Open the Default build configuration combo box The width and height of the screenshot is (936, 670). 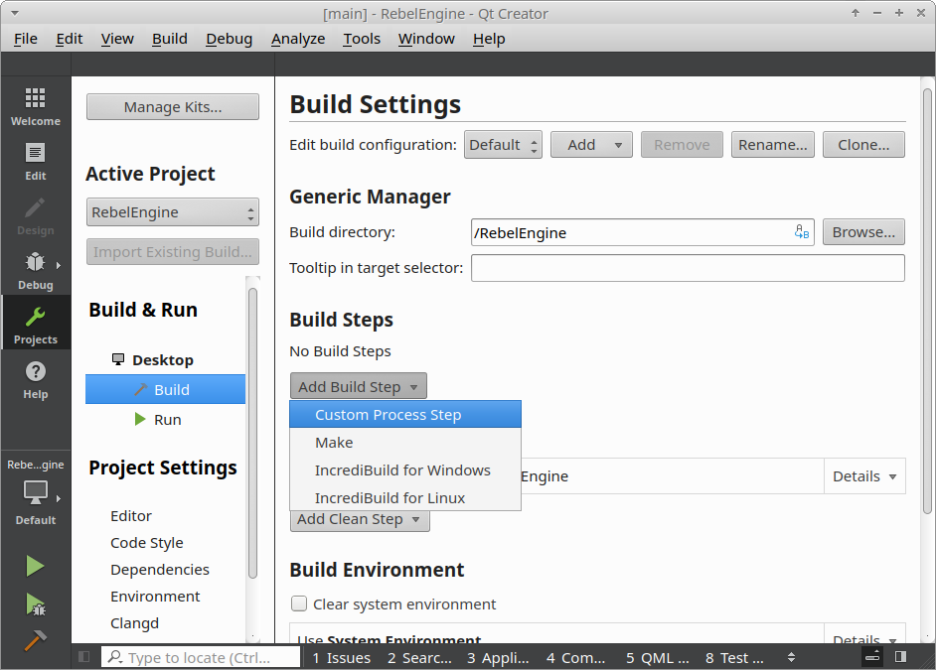point(503,145)
